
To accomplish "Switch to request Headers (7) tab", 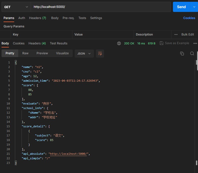I will 37,18.
